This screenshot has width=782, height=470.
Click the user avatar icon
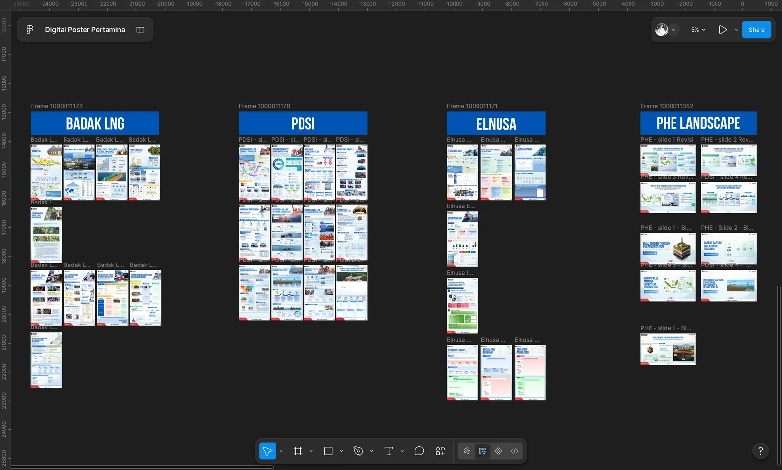(x=662, y=30)
